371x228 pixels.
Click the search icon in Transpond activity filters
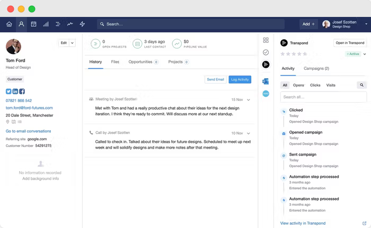tap(362, 85)
